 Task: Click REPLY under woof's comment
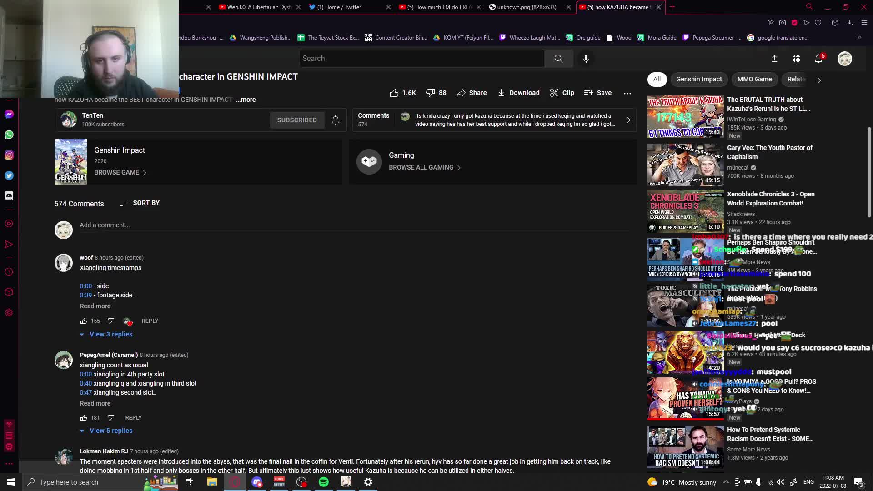tap(150, 321)
